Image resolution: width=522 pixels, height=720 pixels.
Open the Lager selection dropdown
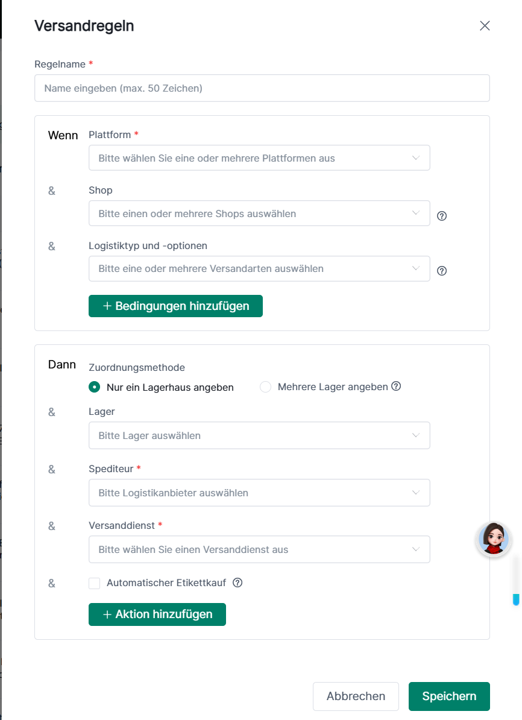tap(259, 435)
